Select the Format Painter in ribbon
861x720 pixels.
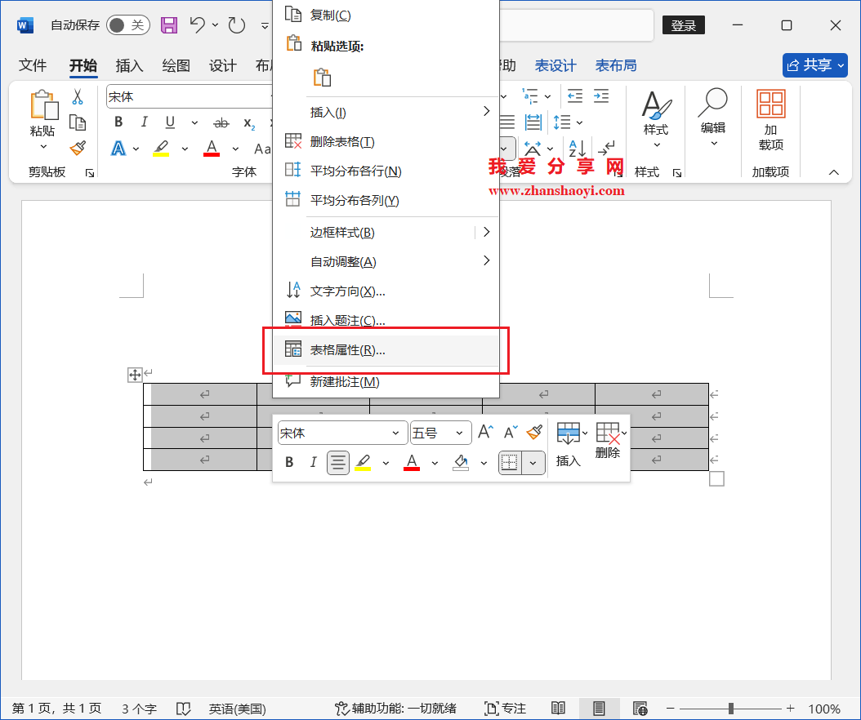[x=78, y=148]
